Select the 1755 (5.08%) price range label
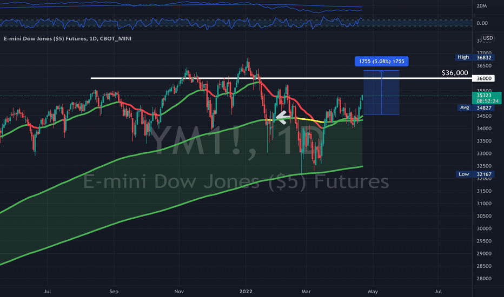 (x=382, y=62)
